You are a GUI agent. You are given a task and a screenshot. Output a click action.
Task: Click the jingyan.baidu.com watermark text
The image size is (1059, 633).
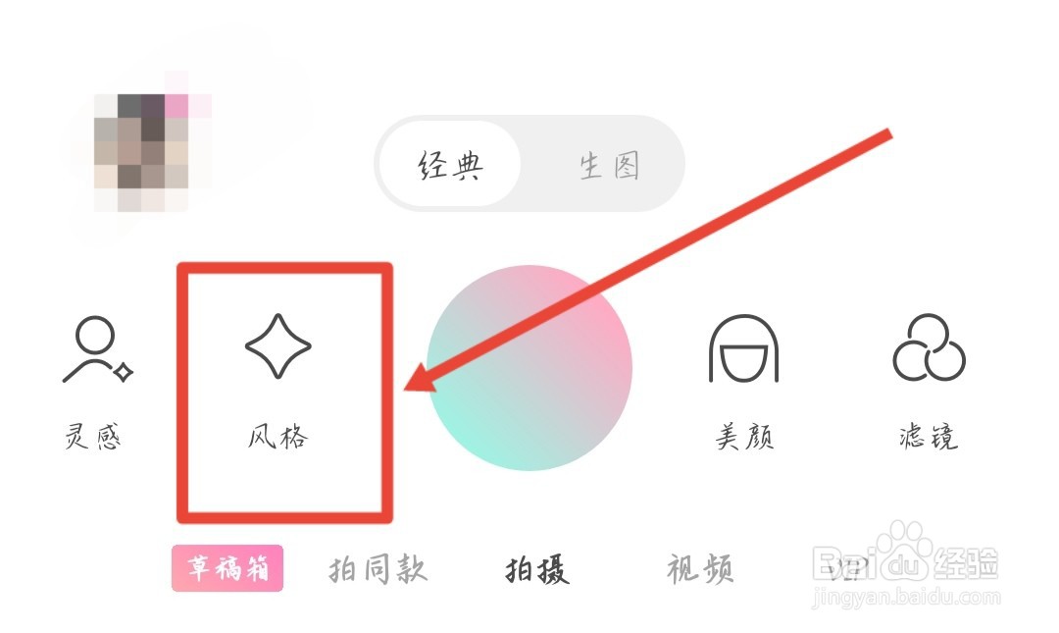click(x=906, y=597)
